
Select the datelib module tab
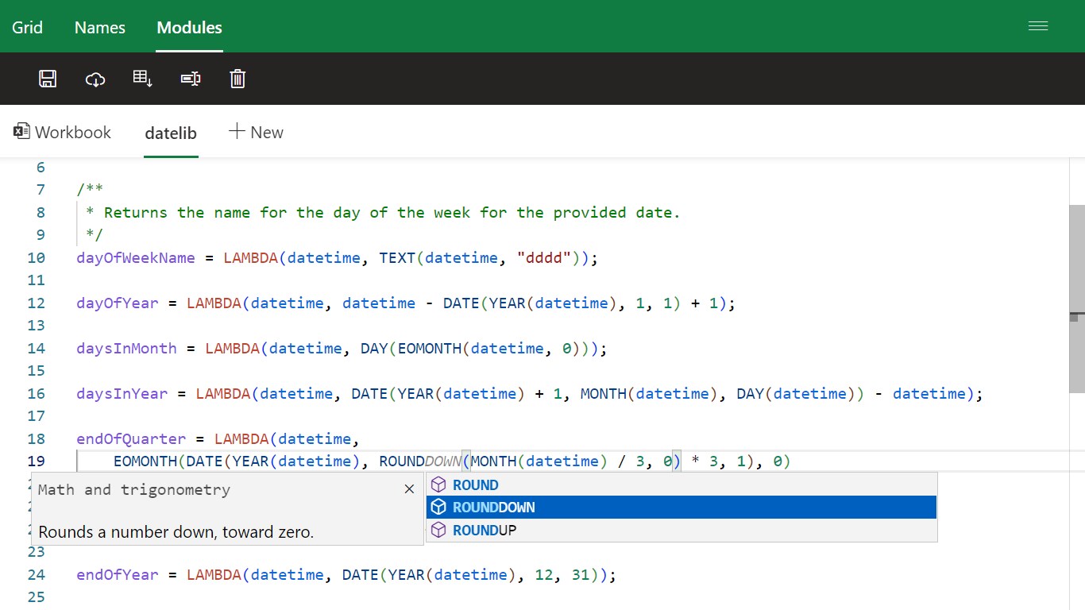click(x=171, y=133)
